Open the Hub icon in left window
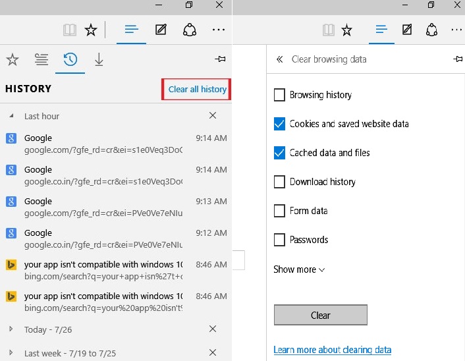The height and width of the screenshot is (361, 465). click(131, 30)
